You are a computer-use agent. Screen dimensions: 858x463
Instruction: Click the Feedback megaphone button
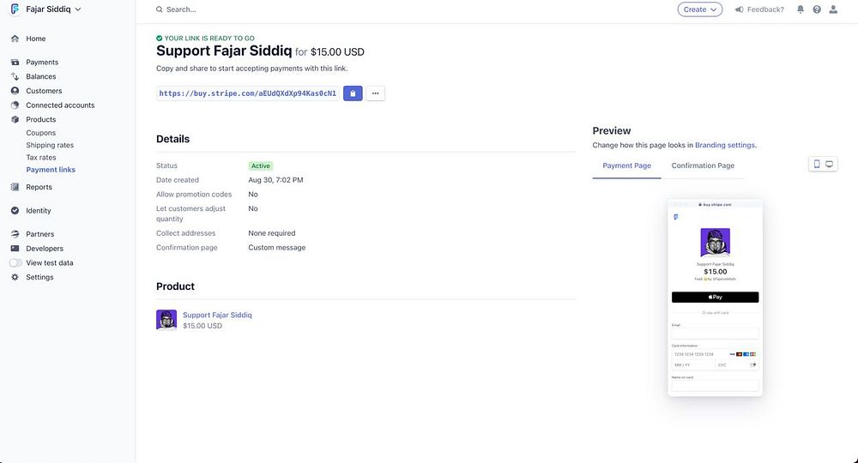(x=759, y=9)
